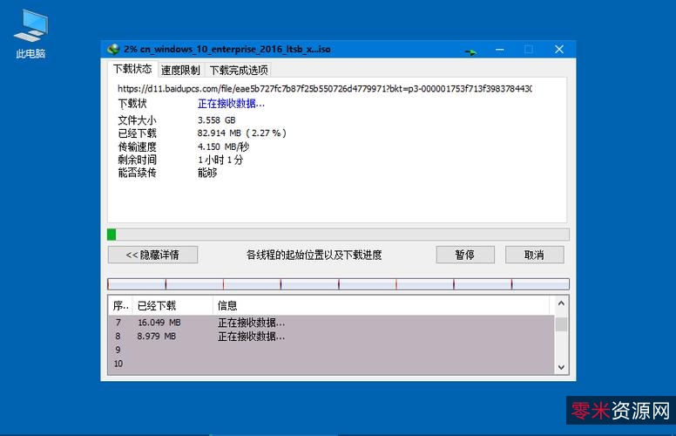
Task: Click the resume capability value 能够
Action: click(207, 174)
